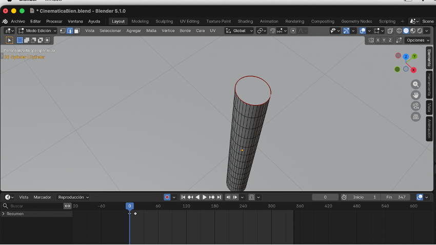Enable X axis mirror
The image size is (436, 245).
378,40
